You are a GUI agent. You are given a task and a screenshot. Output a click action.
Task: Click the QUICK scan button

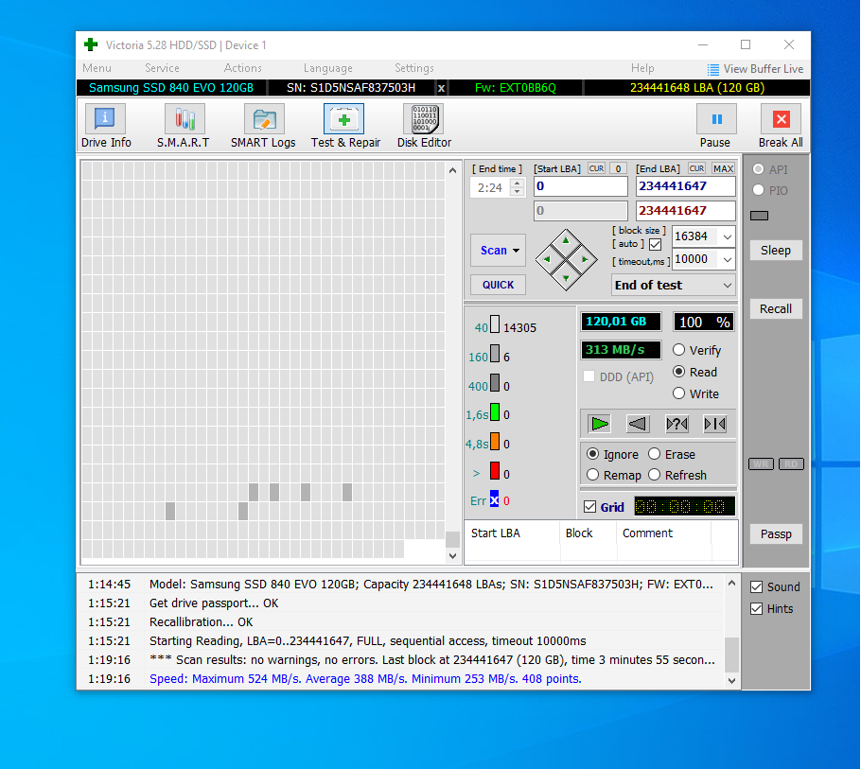click(498, 285)
